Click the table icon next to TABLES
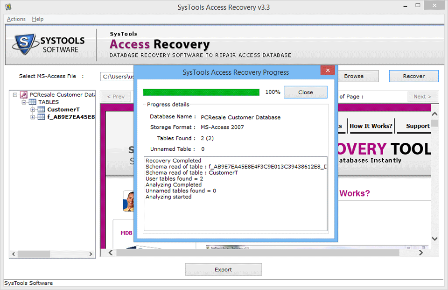The width and height of the screenshot is (448, 290). 32,102
